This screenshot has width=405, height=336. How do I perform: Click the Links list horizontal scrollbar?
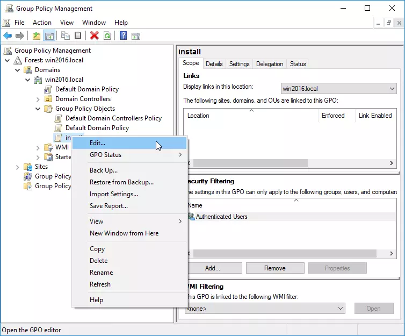coord(250,163)
